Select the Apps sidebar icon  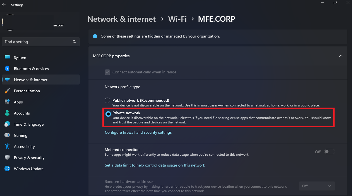tap(8, 102)
